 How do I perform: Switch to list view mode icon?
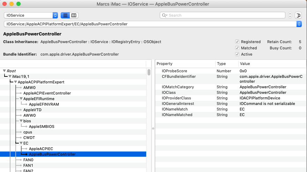(65, 15)
